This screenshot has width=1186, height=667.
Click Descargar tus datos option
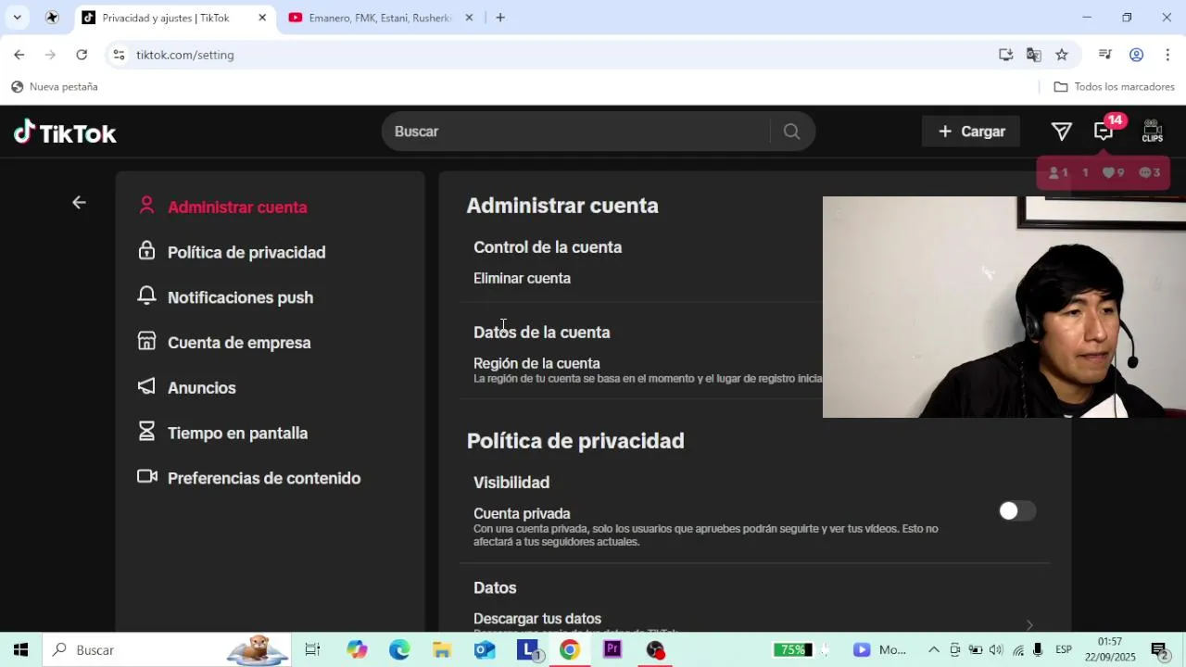click(x=537, y=619)
